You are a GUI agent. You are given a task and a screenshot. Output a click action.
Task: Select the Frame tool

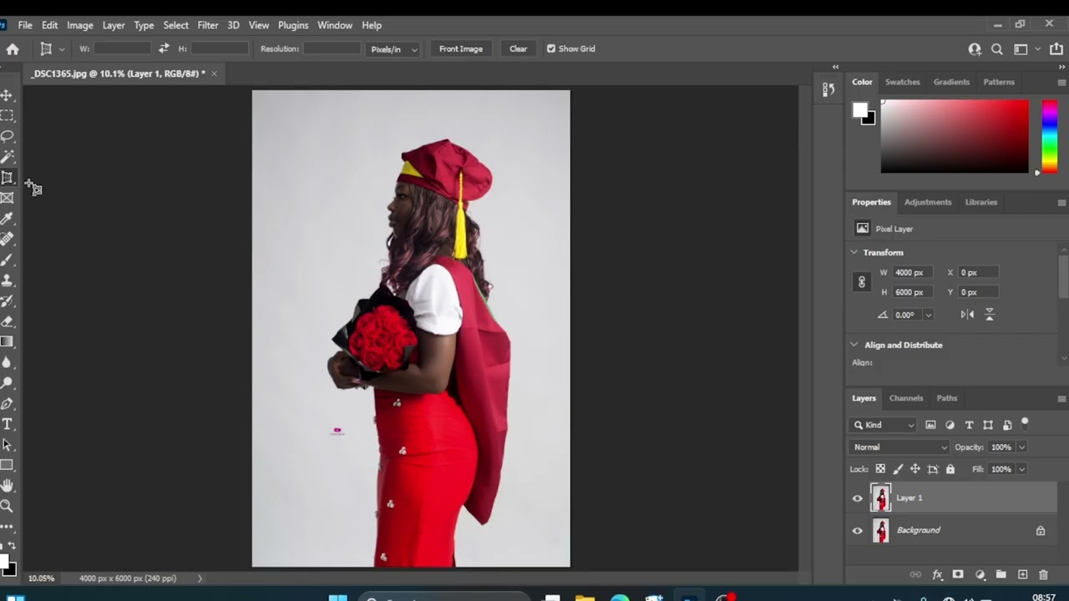[x=7, y=198]
